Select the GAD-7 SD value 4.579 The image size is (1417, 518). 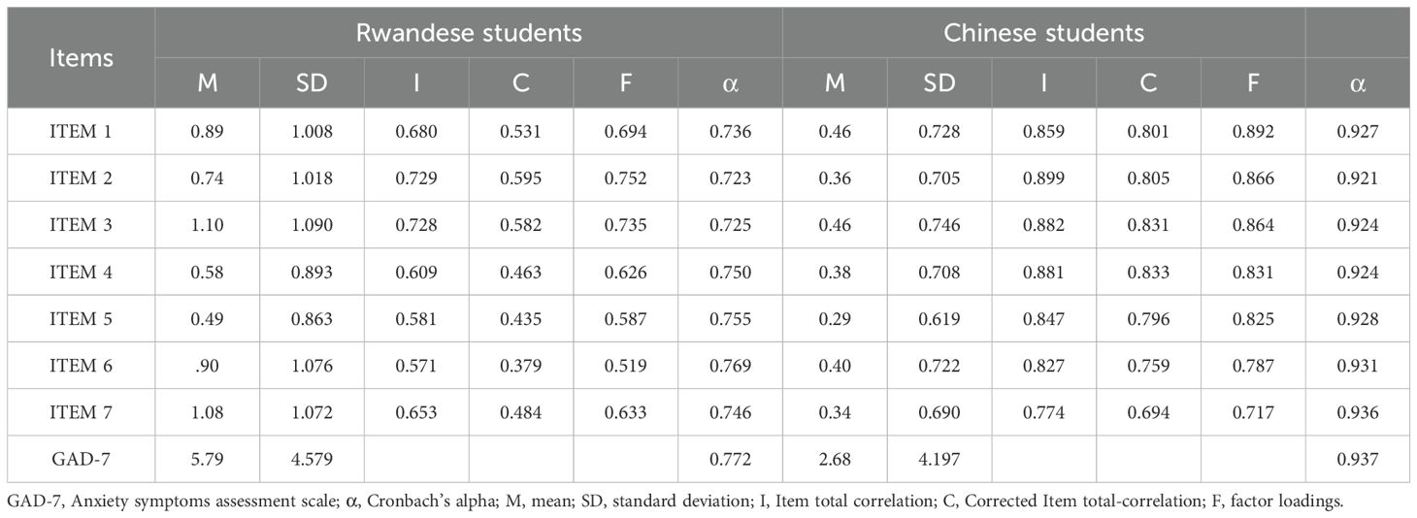[x=312, y=459]
